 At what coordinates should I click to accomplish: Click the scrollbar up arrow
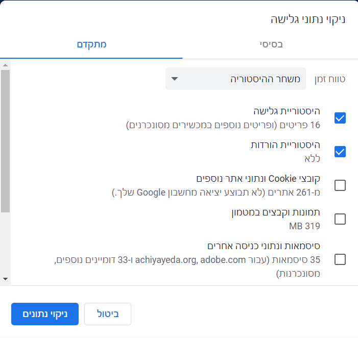[x=5, y=65]
